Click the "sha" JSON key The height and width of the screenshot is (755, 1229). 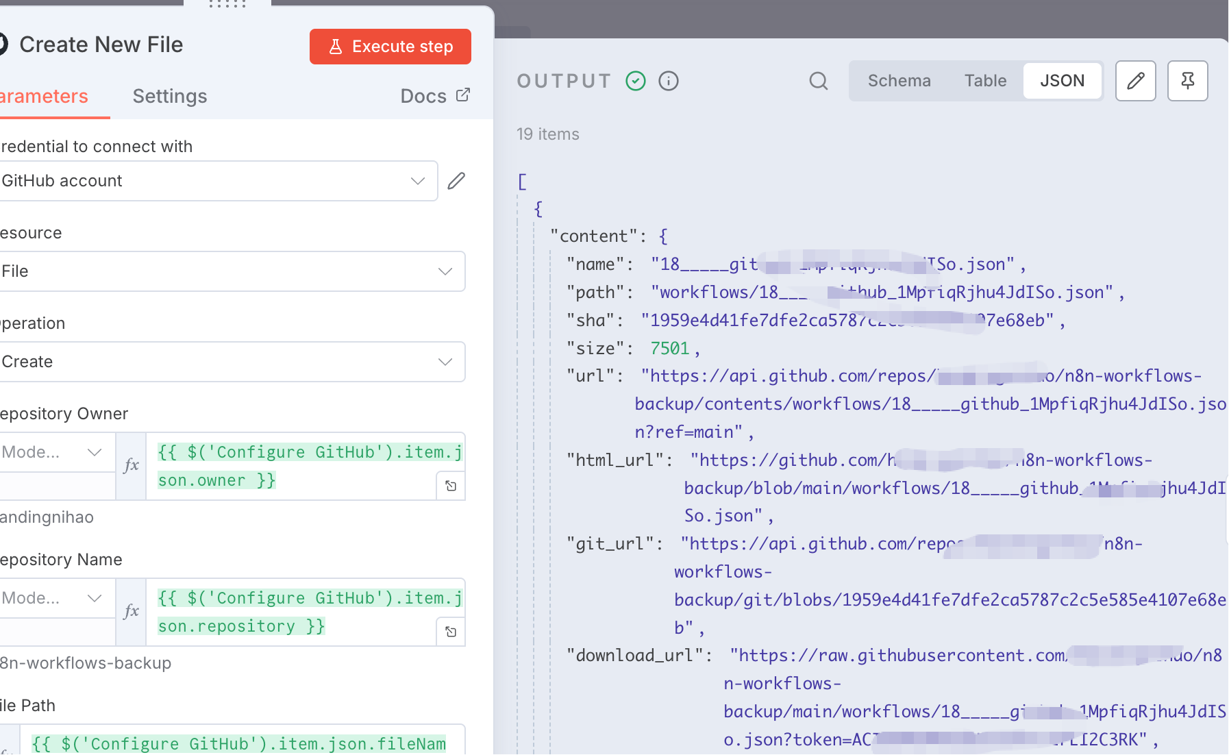coord(591,321)
